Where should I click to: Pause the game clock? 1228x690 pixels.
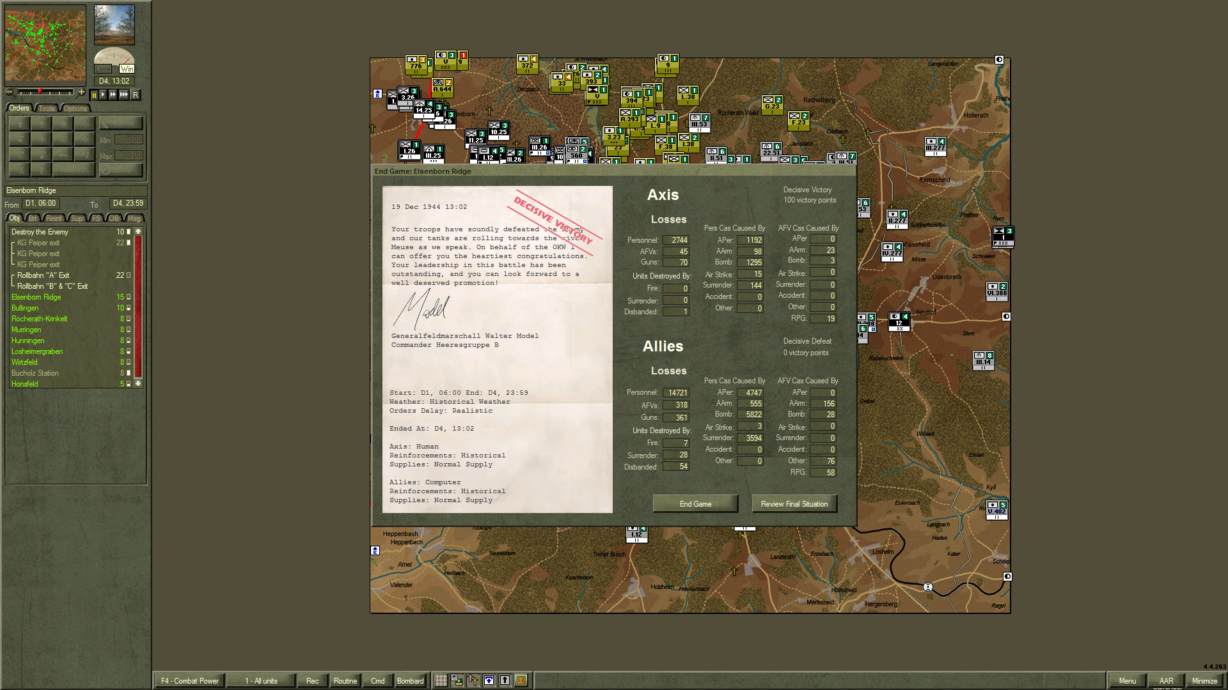[94, 95]
